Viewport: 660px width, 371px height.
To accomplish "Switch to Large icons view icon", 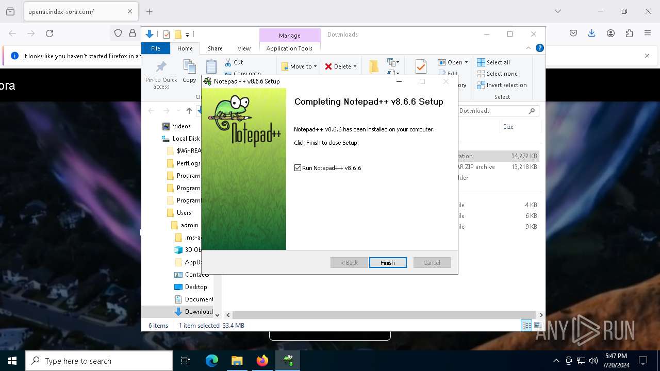I will pos(537,325).
